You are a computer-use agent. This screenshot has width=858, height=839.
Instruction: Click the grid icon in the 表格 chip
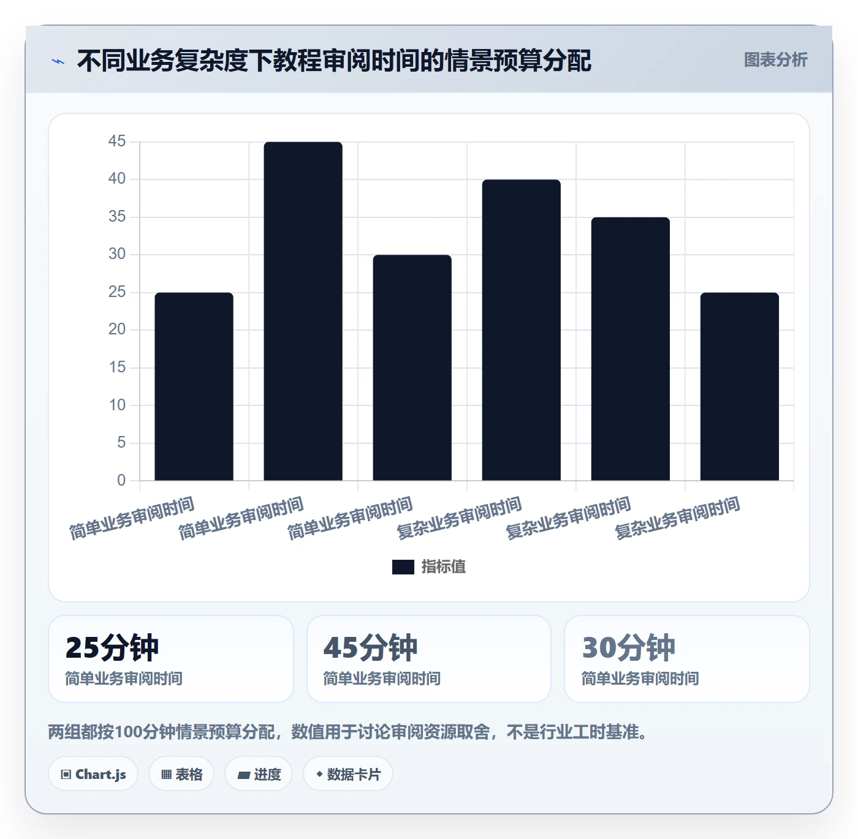[x=166, y=775]
